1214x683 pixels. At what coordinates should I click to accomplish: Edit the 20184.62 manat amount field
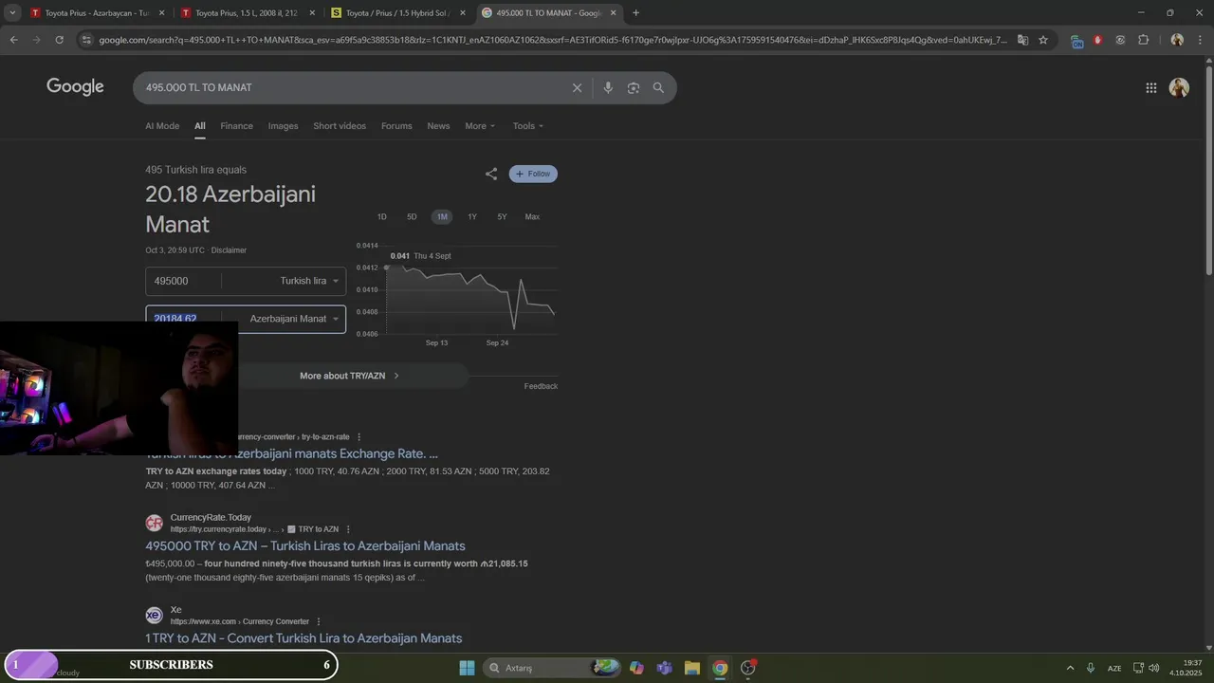[x=185, y=317]
